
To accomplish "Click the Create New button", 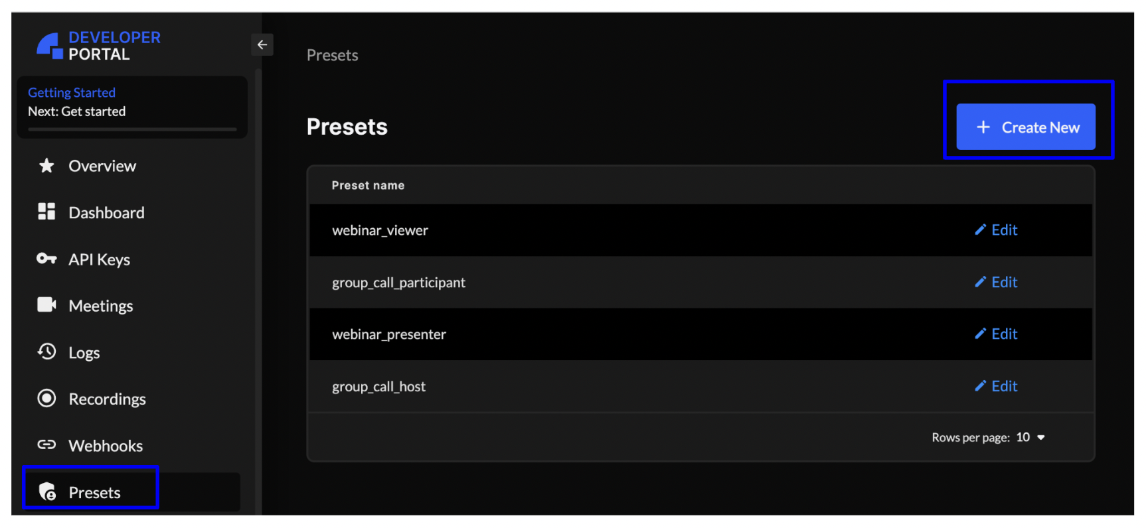I will click(x=1026, y=127).
